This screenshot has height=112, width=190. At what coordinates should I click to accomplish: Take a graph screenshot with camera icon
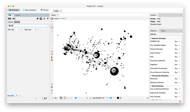pyautogui.click(x=52, y=60)
